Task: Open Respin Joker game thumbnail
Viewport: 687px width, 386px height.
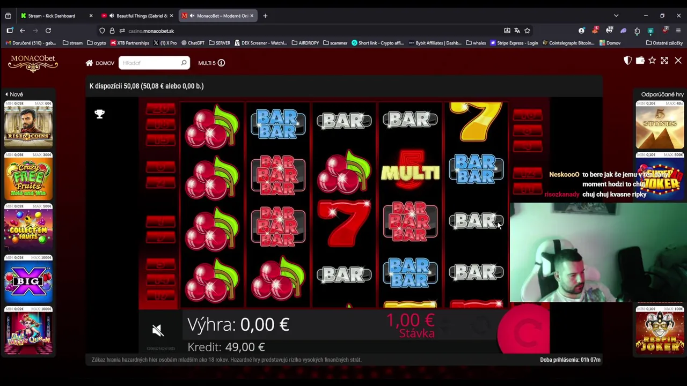Action: coord(660,331)
